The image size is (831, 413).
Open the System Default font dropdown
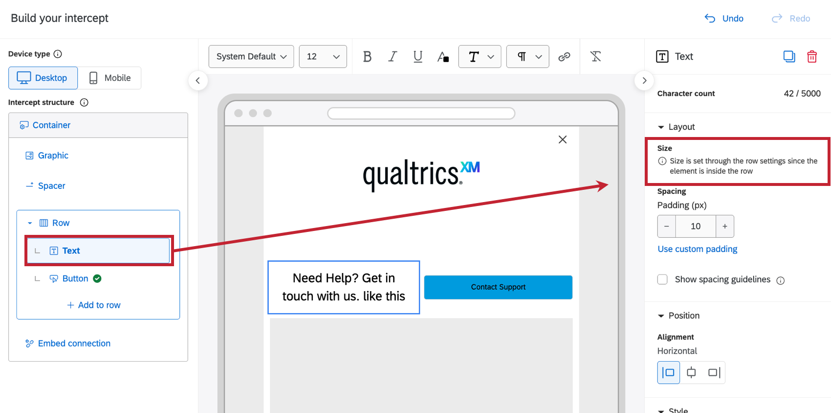coord(251,57)
